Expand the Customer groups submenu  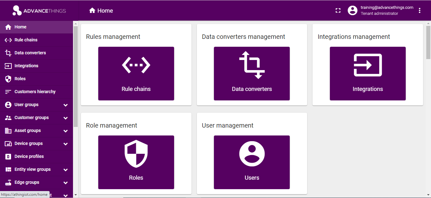(x=65, y=118)
